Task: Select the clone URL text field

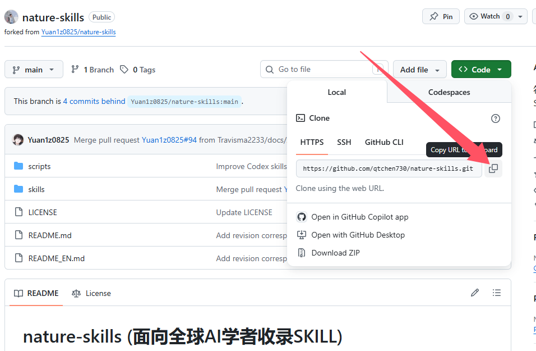Action: point(389,168)
